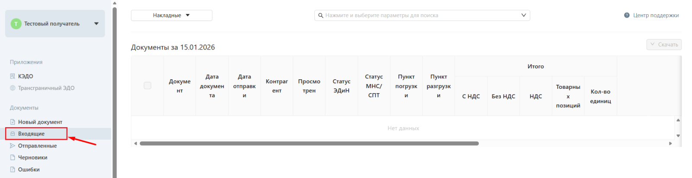Image resolution: width=692 pixels, height=178 pixels.
Task: Click the Новый документ file icon
Action: (x=13, y=122)
